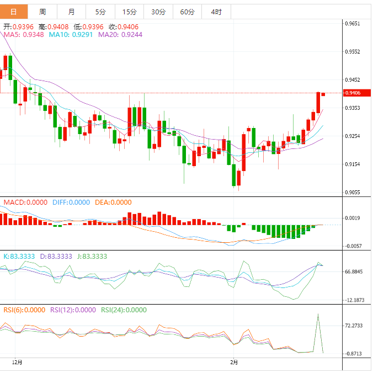Click the K:83.3333 KDJ label
373x373 pixels.
click(20, 257)
